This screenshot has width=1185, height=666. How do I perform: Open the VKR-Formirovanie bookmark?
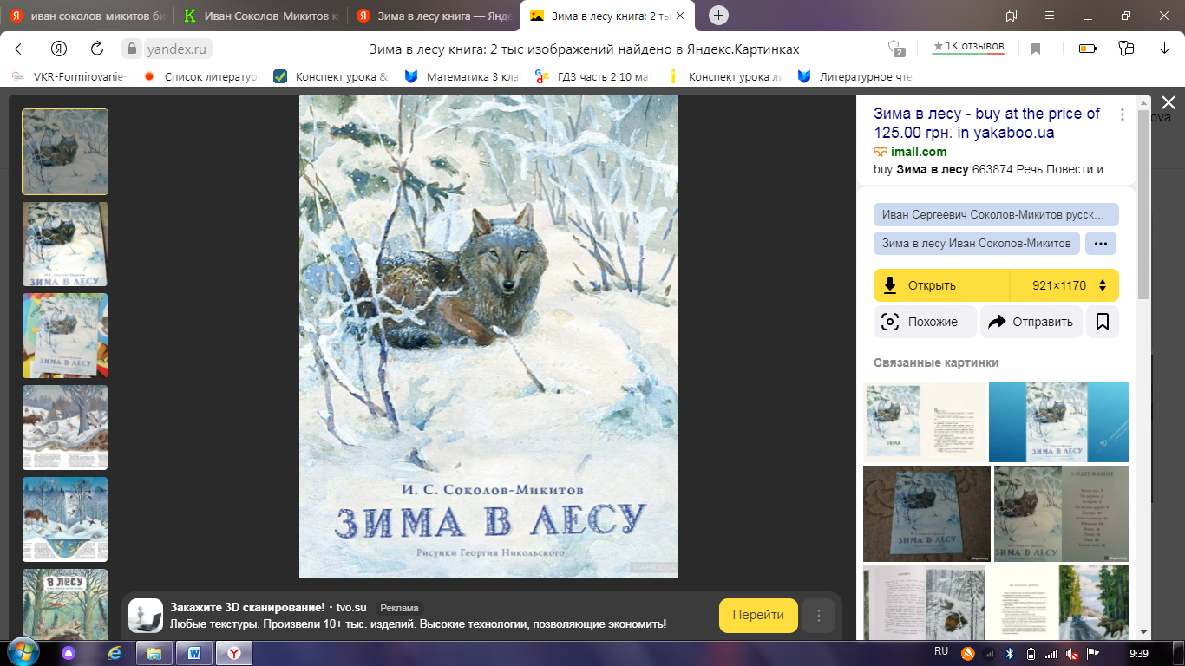[71, 77]
